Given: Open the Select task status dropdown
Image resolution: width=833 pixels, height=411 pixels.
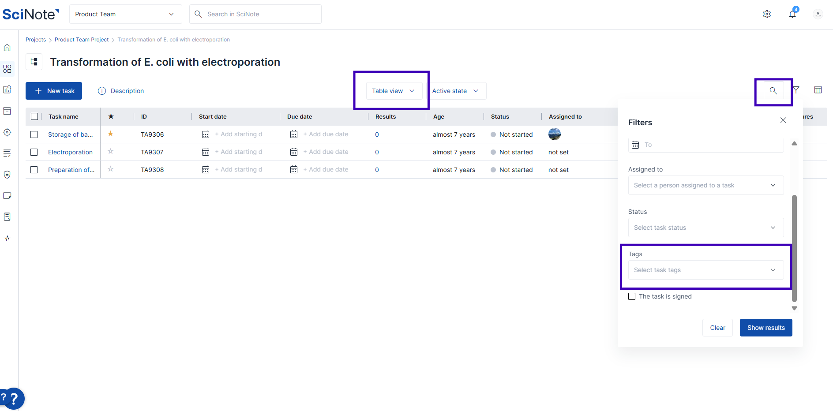Looking at the screenshot, I should click(x=705, y=228).
